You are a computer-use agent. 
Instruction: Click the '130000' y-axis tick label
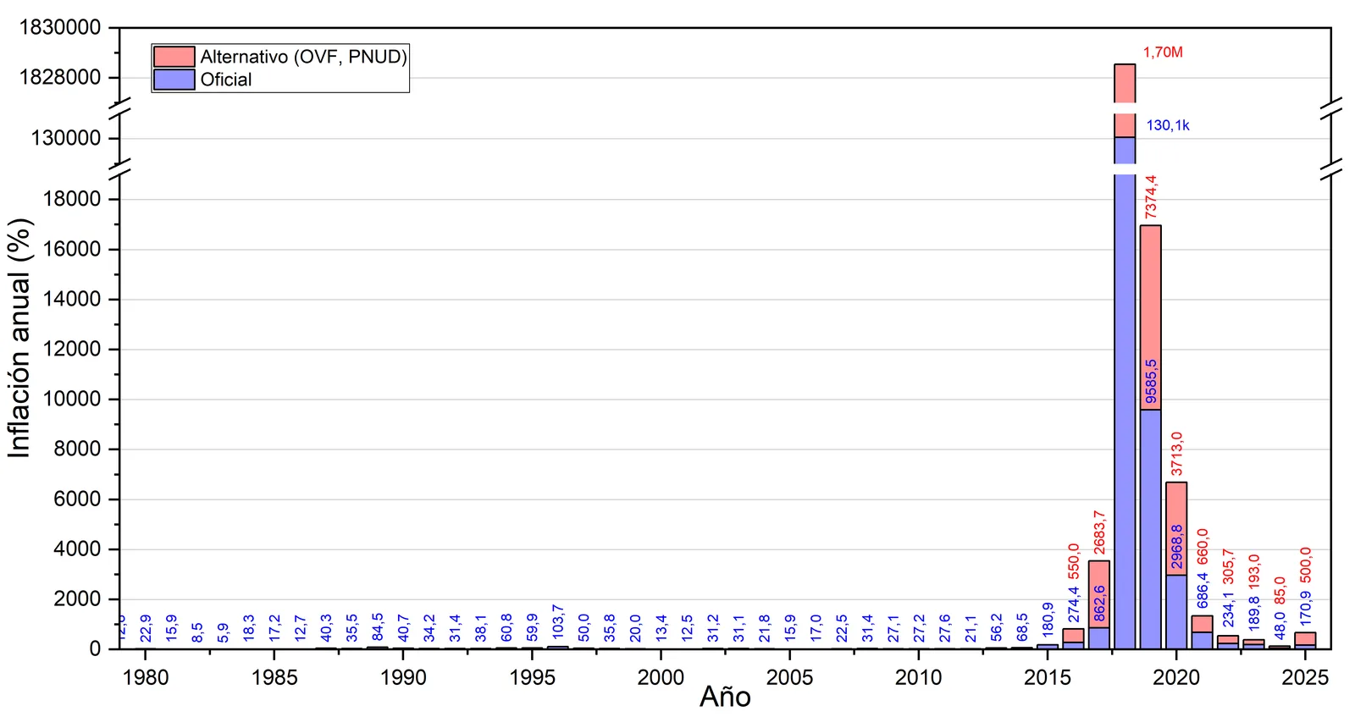pyautogui.click(x=66, y=138)
